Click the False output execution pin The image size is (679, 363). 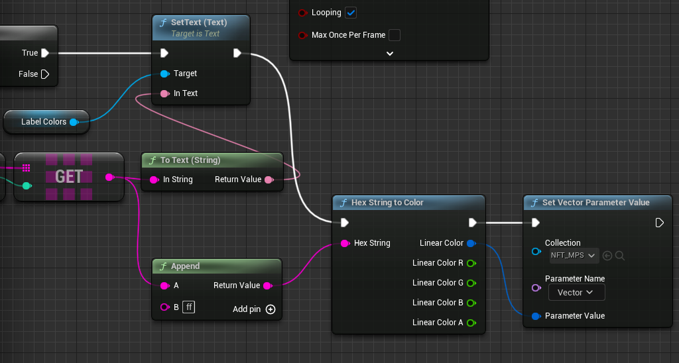click(x=45, y=74)
